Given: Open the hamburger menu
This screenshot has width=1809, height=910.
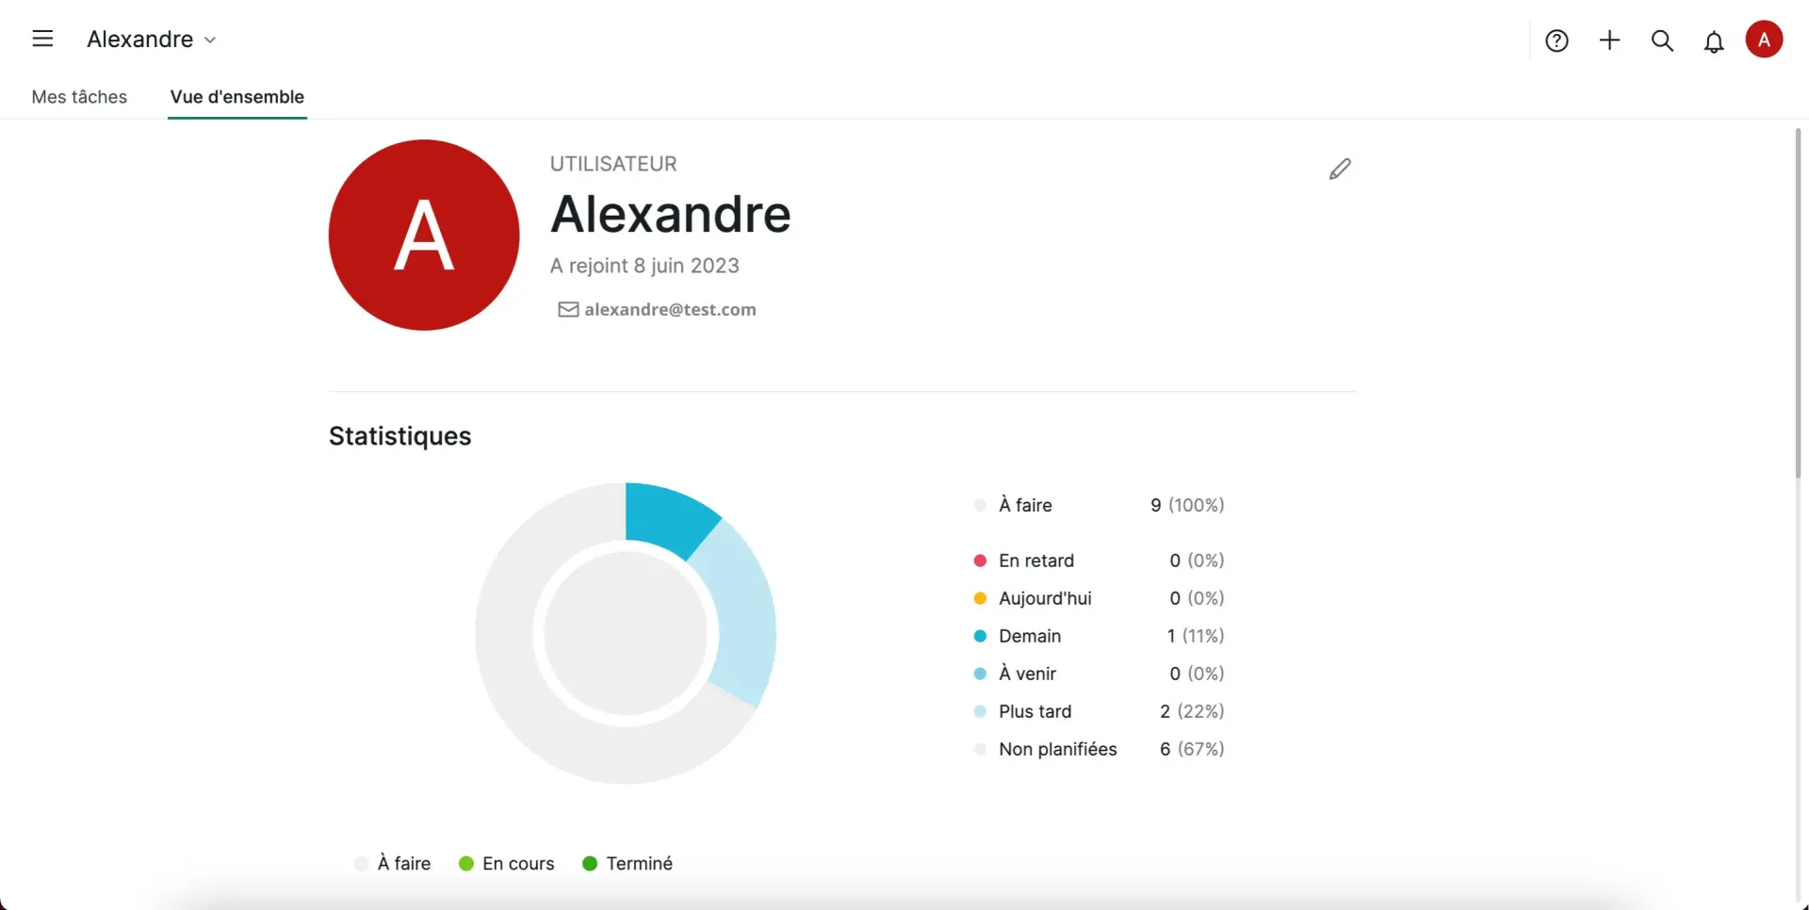Looking at the screenshot, I should click(x=42, y=39).
